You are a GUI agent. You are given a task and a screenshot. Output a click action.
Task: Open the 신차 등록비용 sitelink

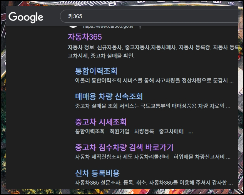click(x=97, y=173)
